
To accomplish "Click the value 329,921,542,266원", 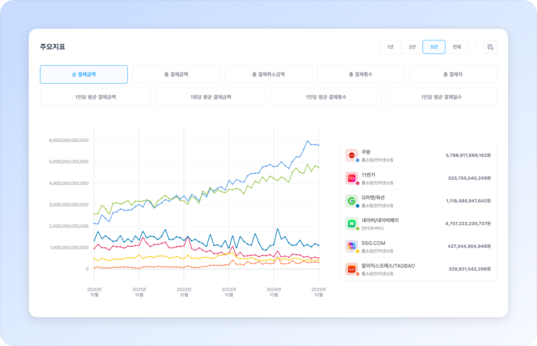I will point(470,269).
